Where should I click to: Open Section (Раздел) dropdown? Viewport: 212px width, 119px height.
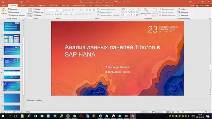(x=38, y=15)
